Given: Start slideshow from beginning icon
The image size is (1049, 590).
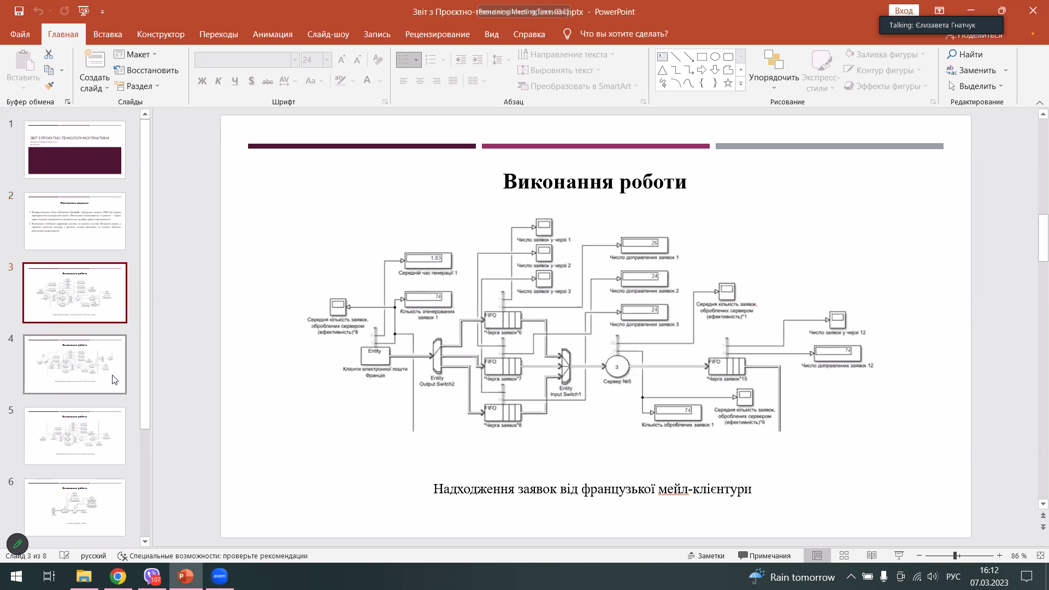Looking at the screenshot, I should coord(84,11).
